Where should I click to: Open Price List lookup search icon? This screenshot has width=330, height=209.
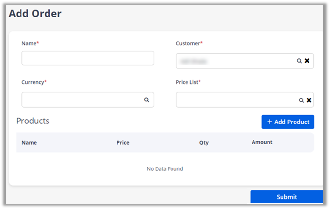coord(301,100)
